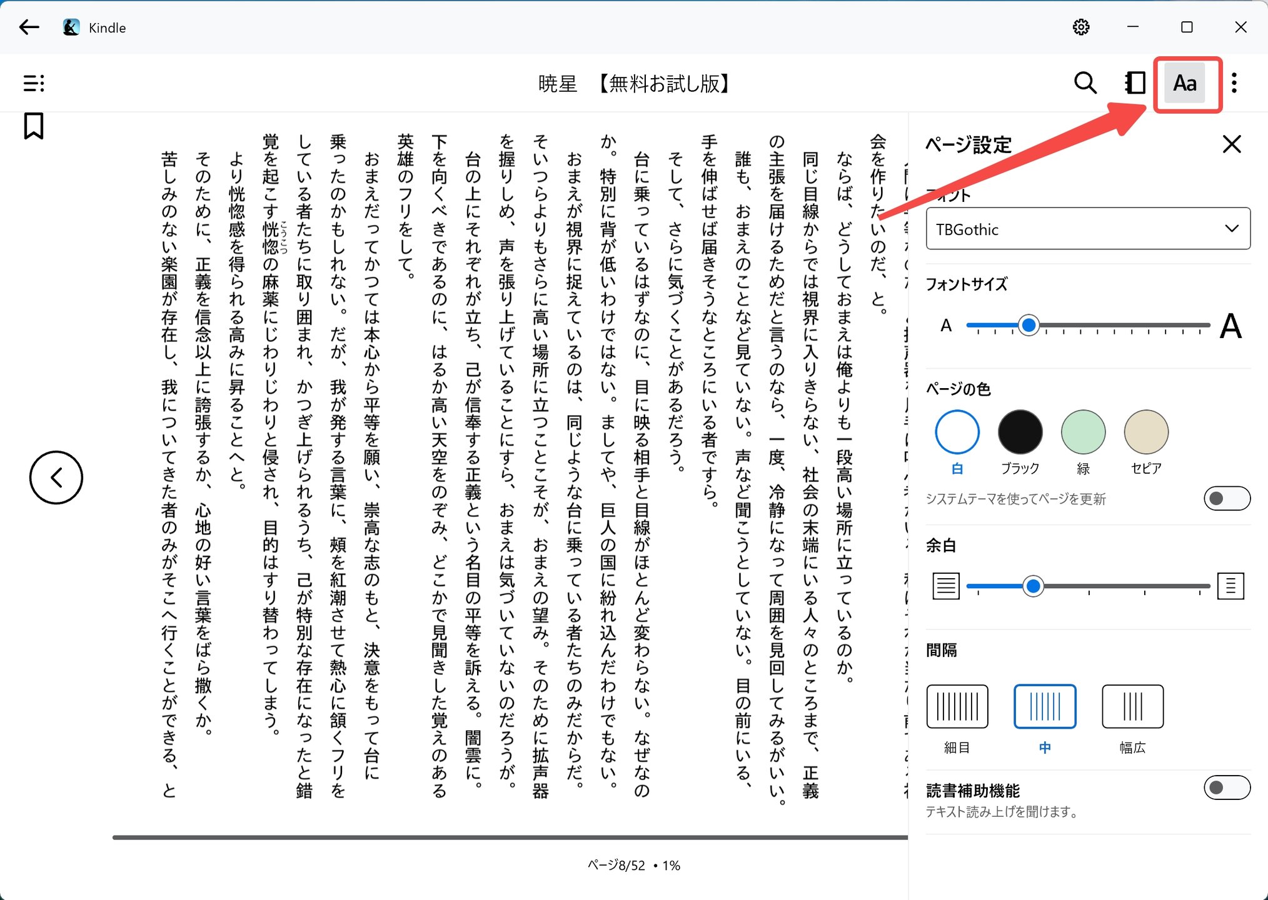The width and height of the screenshot is (1268, 900).
Task: Toggle the Aa page settings button
Action: click(x=1185, y=82)
